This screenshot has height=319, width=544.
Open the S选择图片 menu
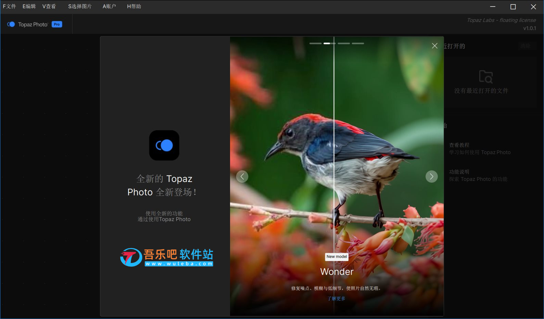click(x=80, y=7)
